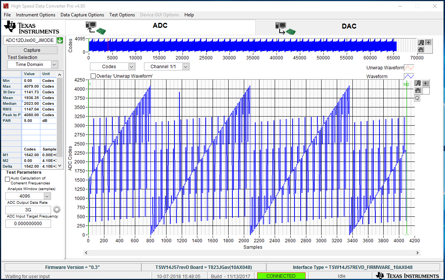The width and height of the screenshot is (445, 280).
Task: Click the Interface Type status text
Action: coord(353,267)
